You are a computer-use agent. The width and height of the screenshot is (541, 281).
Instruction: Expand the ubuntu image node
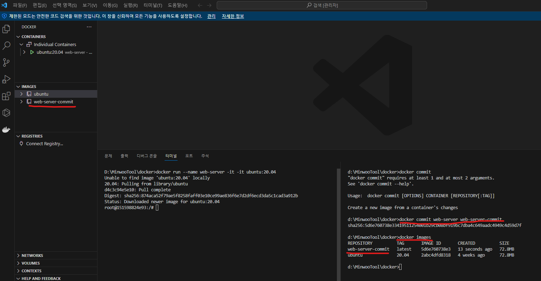coord(21,94)
